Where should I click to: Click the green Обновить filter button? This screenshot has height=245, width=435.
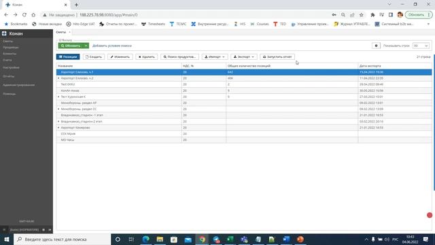click(71, 46)
